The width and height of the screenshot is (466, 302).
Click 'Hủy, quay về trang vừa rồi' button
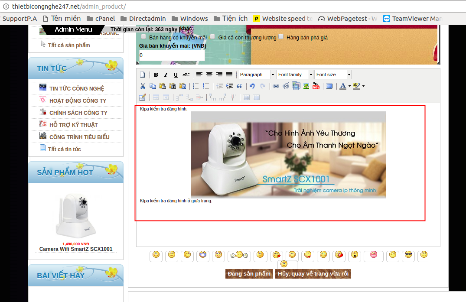click(313, 274)
